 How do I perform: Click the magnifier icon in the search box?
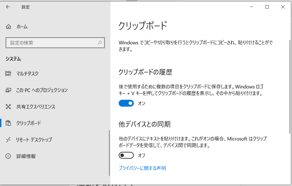(99, 42)
